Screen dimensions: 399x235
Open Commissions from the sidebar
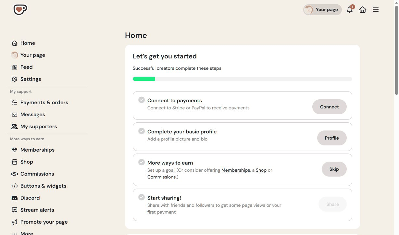(33, 174)
